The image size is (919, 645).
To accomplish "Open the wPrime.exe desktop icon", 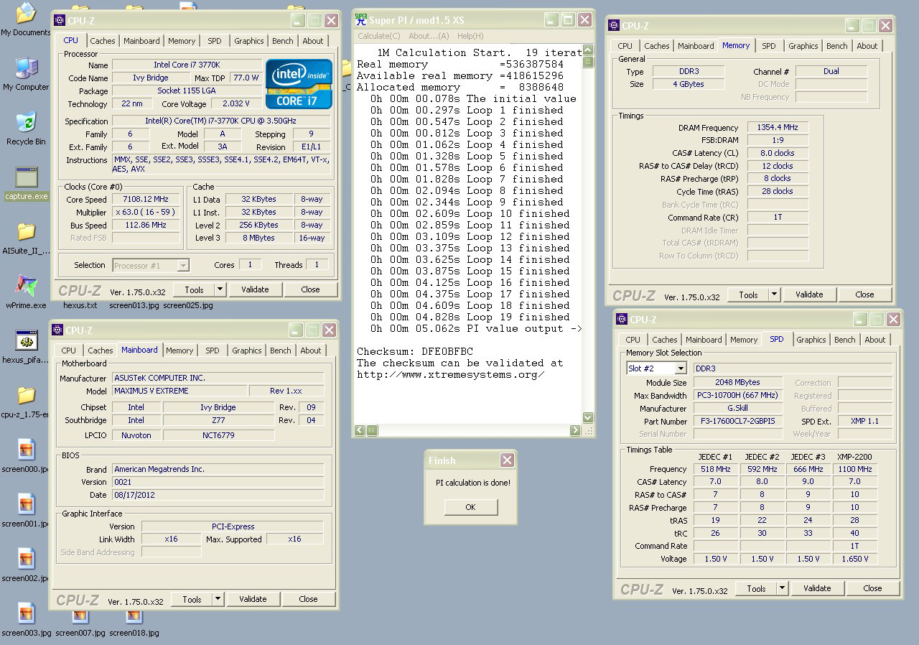I will point(26,287).
